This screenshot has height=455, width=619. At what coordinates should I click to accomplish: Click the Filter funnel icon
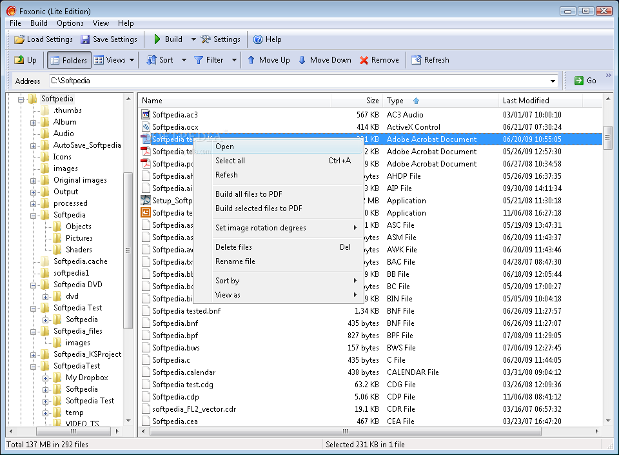point(199,60)
